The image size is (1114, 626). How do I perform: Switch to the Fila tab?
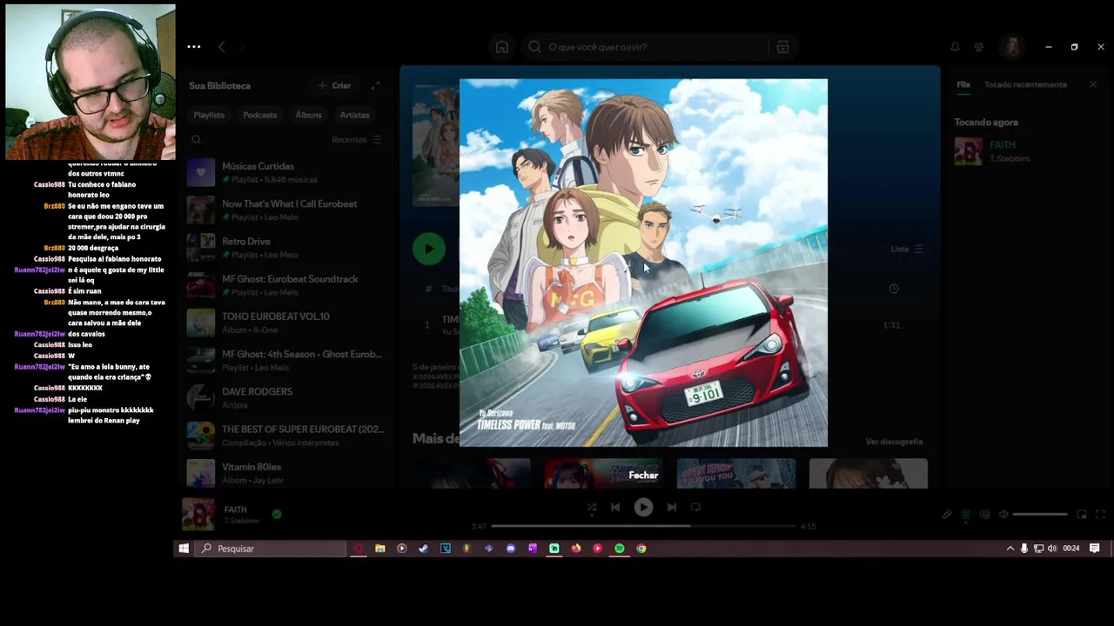963,85
